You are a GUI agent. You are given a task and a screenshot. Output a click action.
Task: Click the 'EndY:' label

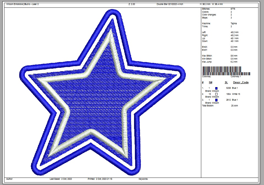coord(205,50)
